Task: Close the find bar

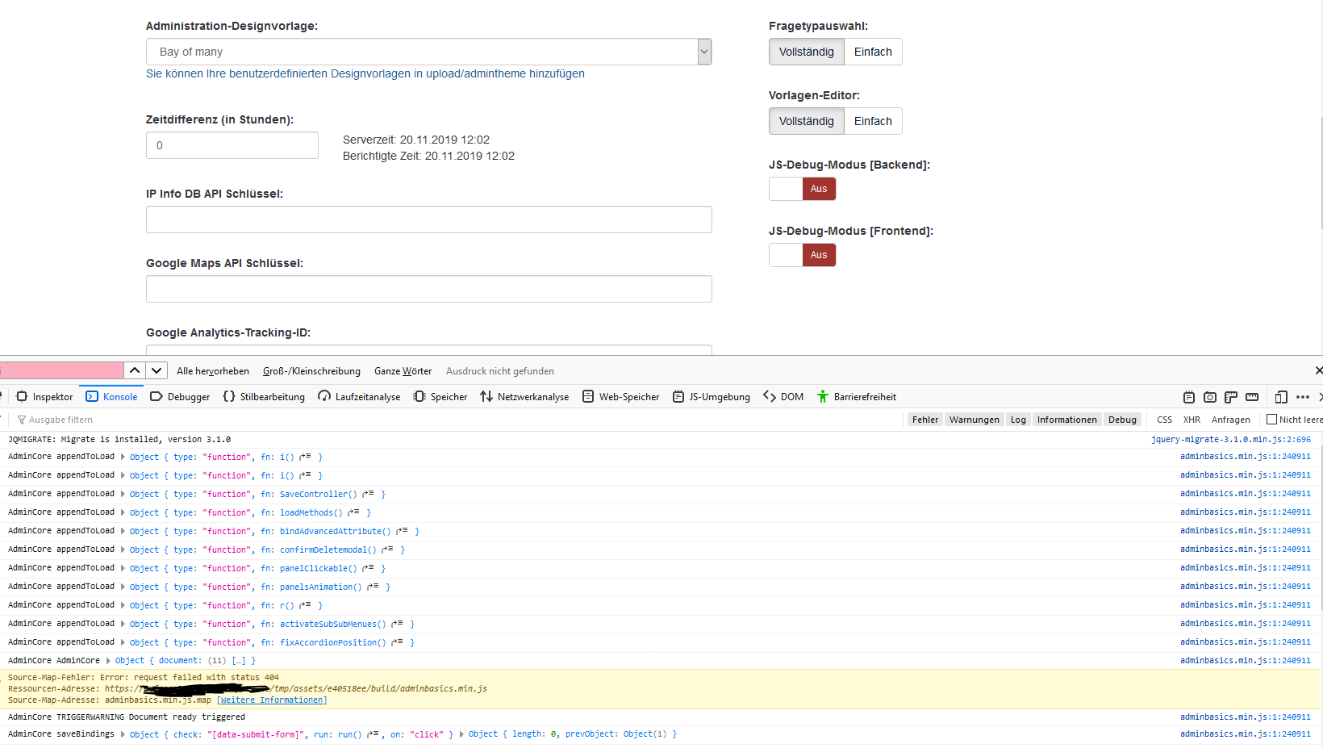Action: pyautogui.click(x=1318, y=370)
